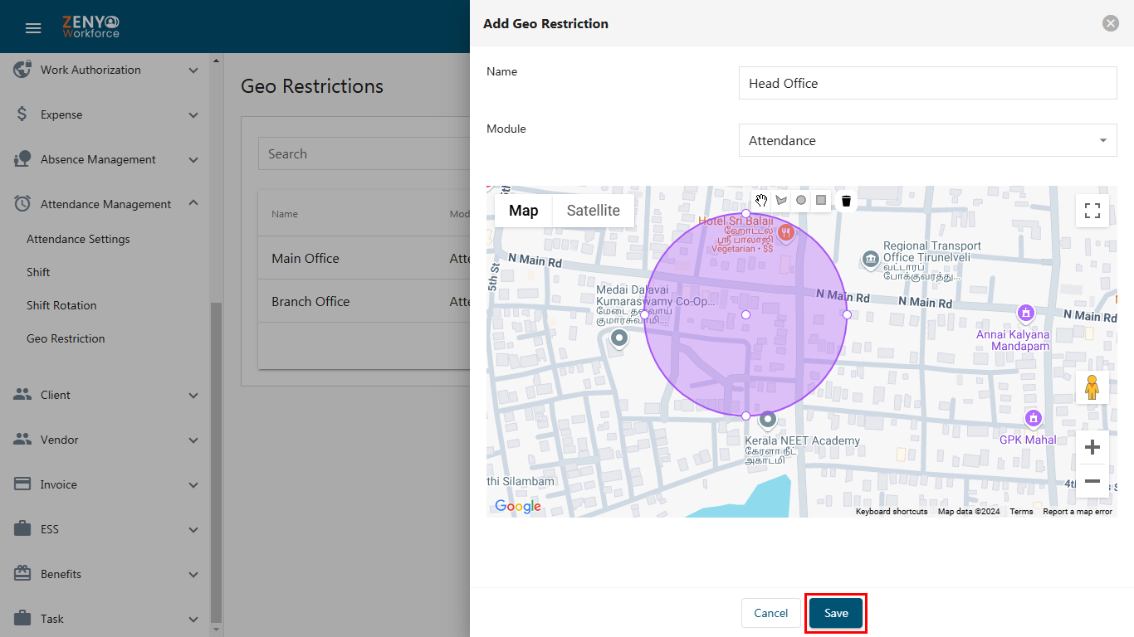Select the polygon drawing tool

[781, 201]
